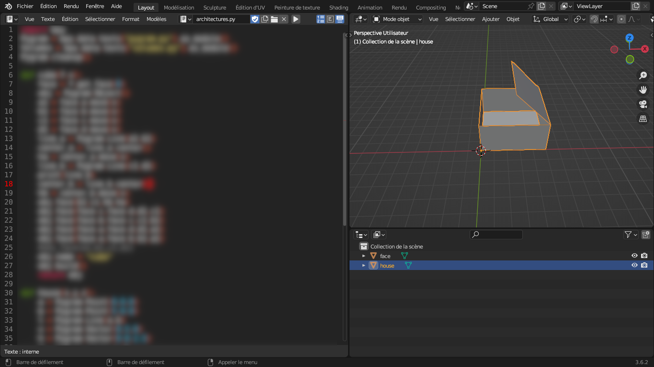Image resolution: width=654 pixels, height=367 pixels.
Task: Switch perspective/orthographic with the grid icon
Action: (643, 119)
